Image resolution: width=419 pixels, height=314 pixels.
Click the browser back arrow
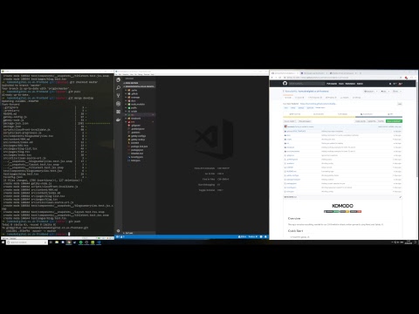(272, 78)
